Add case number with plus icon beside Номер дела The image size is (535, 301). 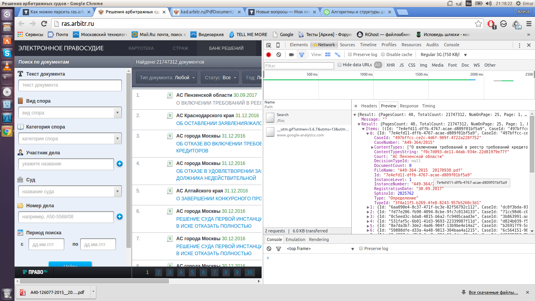click(120, 217)
